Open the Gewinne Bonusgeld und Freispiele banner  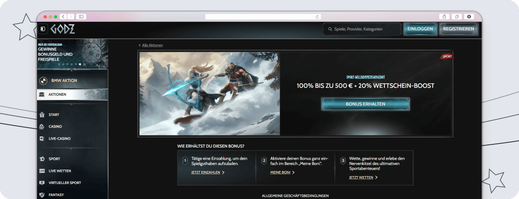(73, 54)
